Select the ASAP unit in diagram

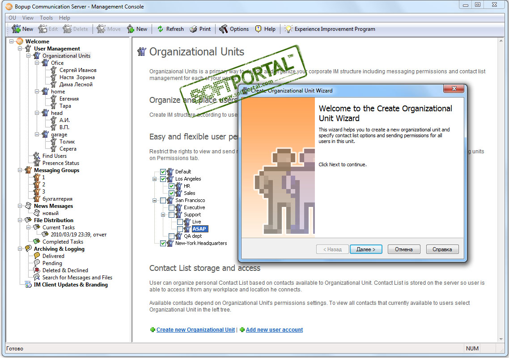pyautogui.click(x=199, y=229)
